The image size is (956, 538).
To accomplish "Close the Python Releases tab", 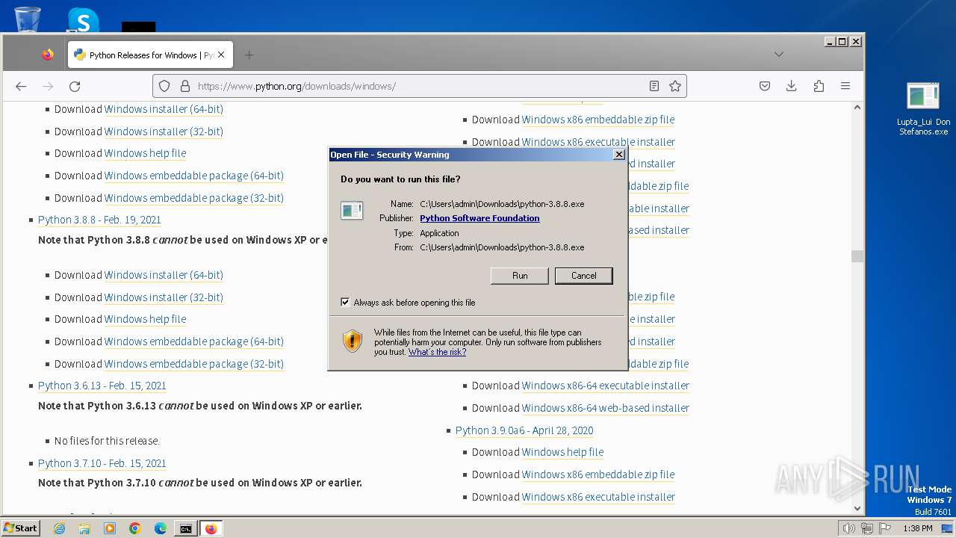I will coord(221,55).
